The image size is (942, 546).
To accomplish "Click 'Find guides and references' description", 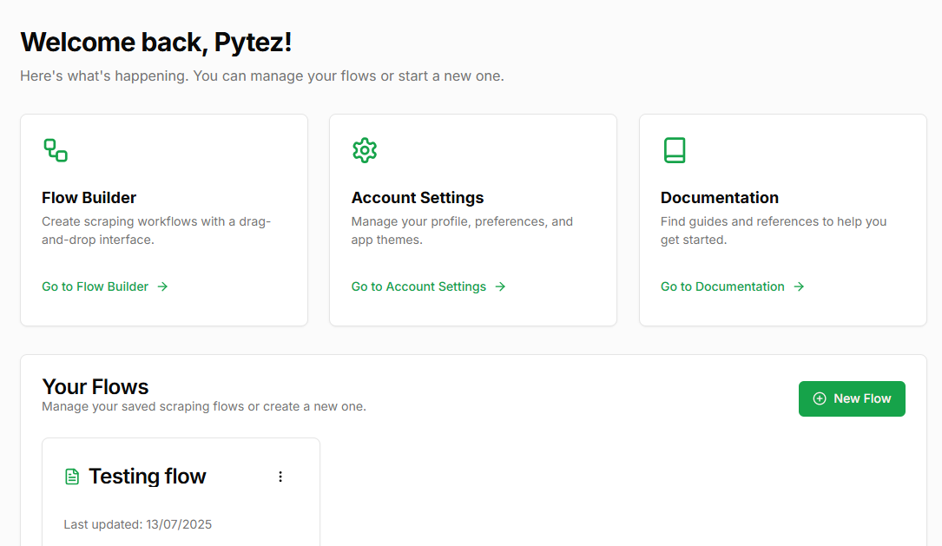I will [x=774, y=231].
